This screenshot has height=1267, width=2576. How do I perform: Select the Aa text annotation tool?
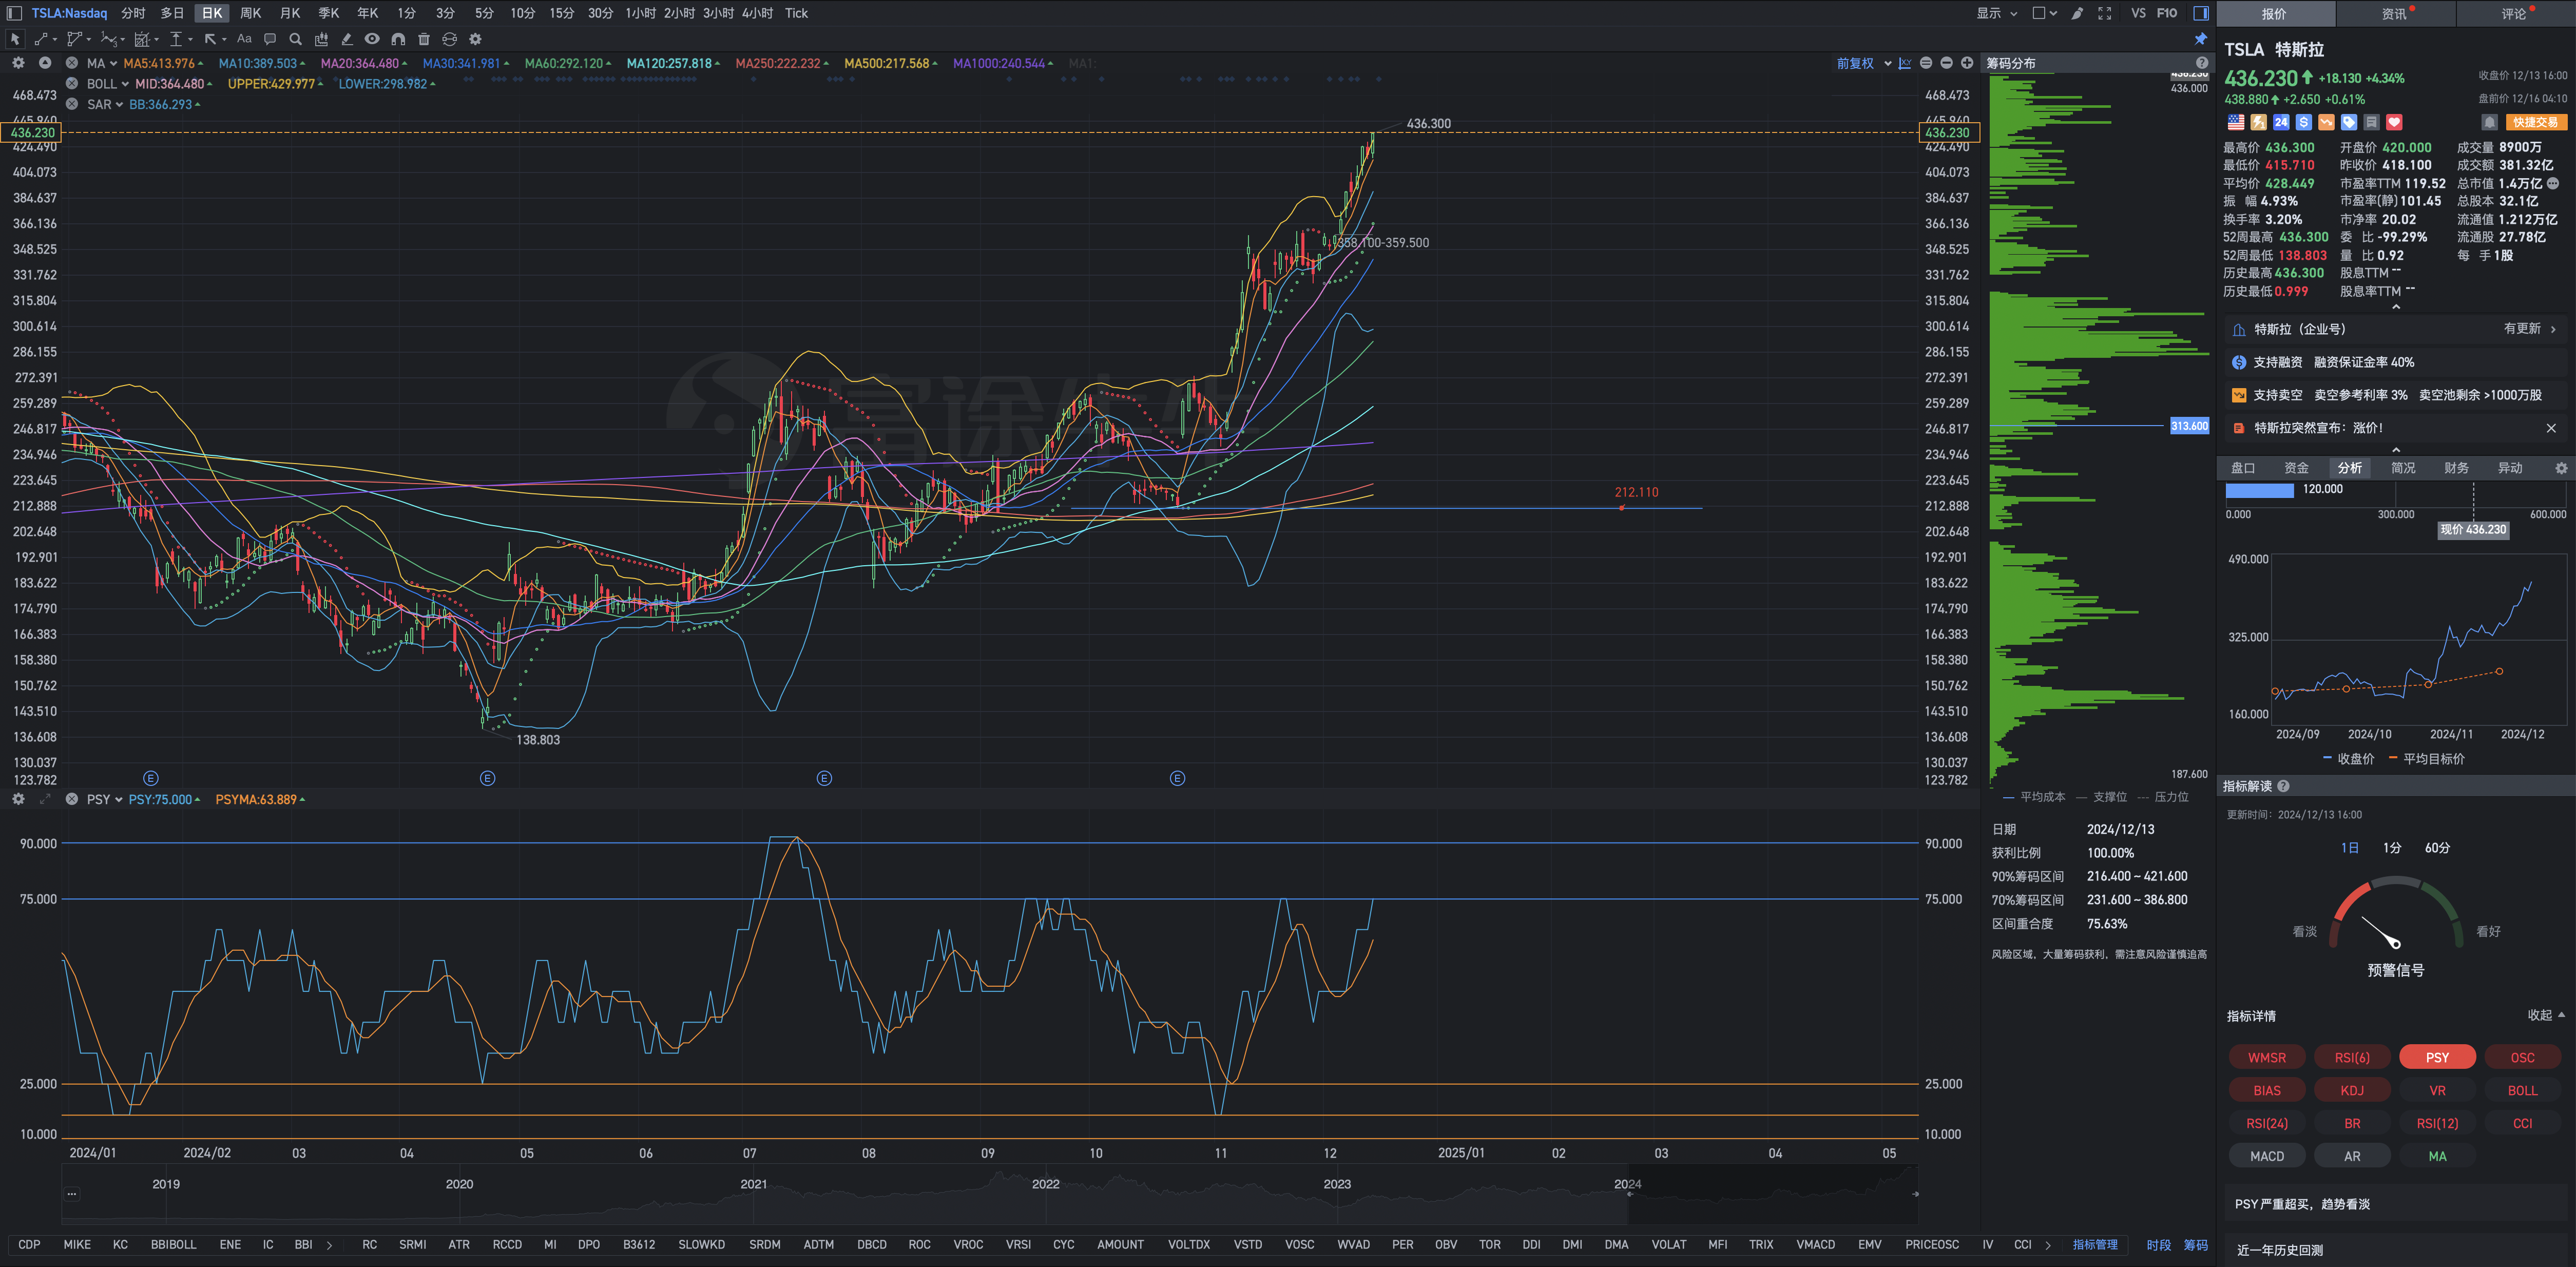tap(244, 39)
